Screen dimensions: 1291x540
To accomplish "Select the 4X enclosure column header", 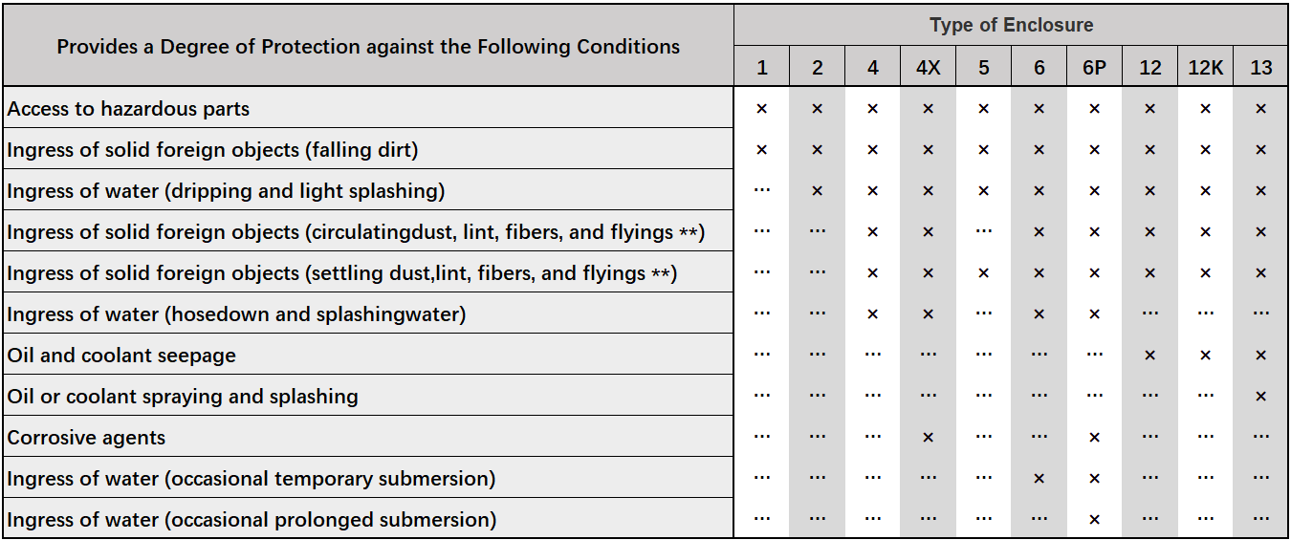I will pyautogui.click(x=928, y=67).
